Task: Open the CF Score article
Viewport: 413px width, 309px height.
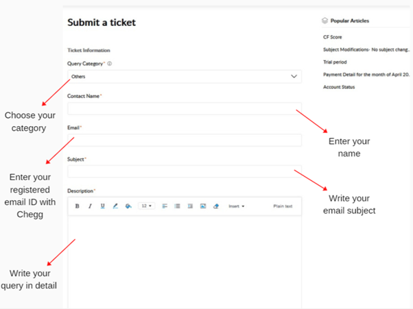Action: [333, 37]
